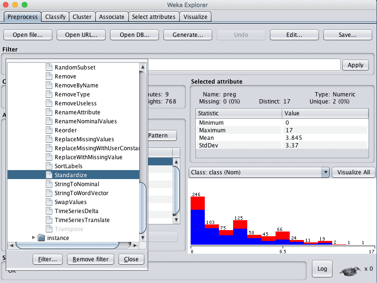Click the file icon beside ReplaceMissingValues
This screenshot has width=377, height=283.
[49, 139]
